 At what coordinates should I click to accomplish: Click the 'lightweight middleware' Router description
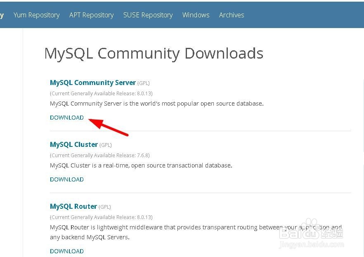pos(196,232)
